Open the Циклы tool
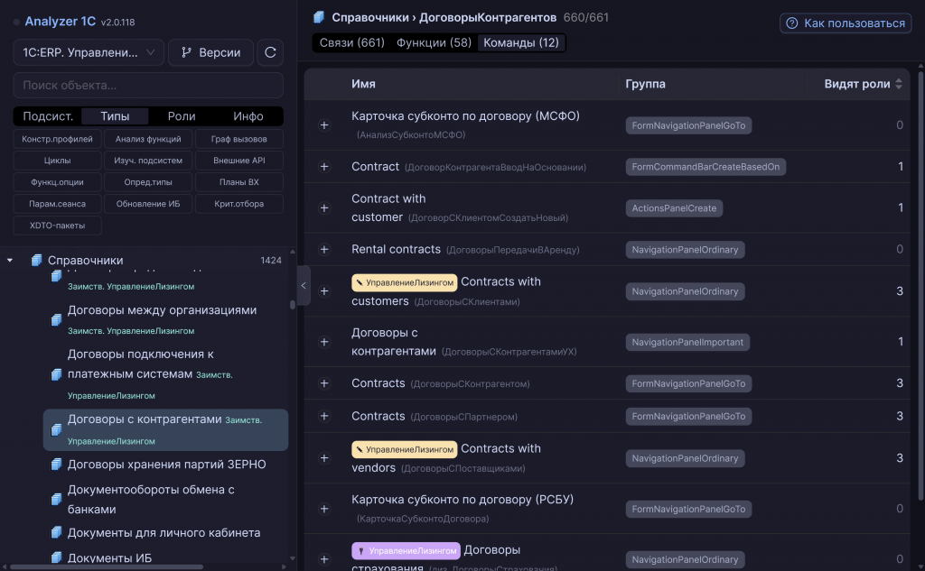925x571 pixels. tap(57, 161)
